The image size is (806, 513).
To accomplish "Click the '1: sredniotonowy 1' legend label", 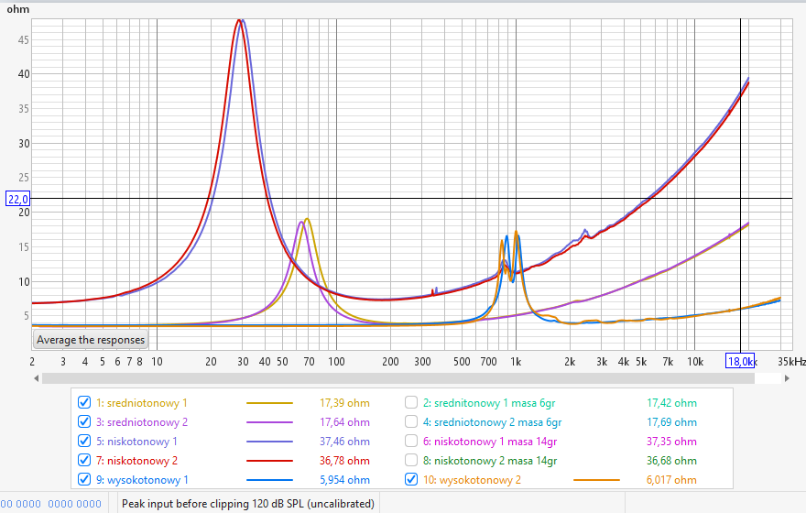I will 142,403.
